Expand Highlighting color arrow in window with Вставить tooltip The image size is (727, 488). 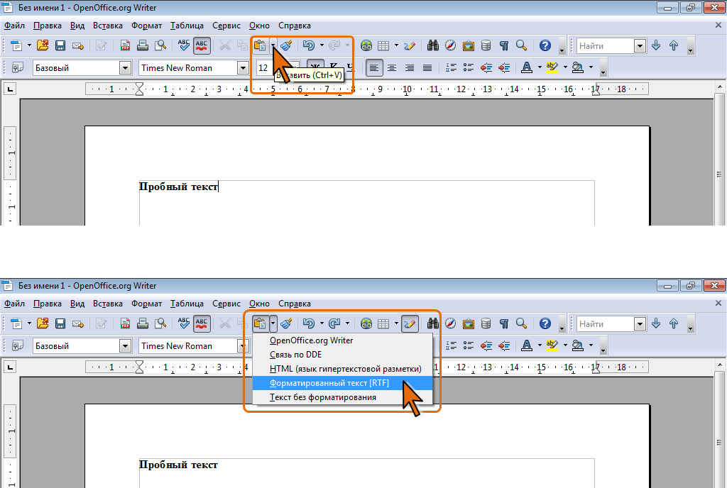click(565, 67)
